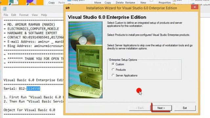Open the Notepad Help menu
This screenshot has width=210, height=118.
(44, 15)
